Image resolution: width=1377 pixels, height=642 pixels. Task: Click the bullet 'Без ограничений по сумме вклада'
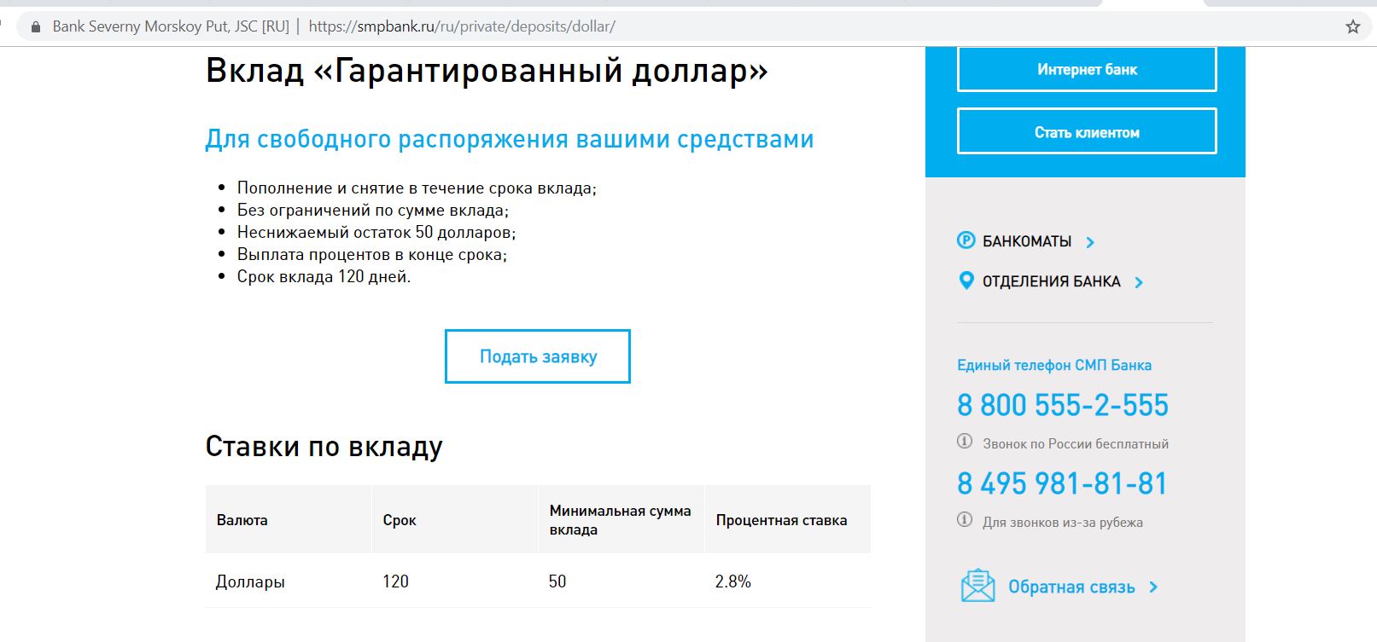[372, 210]
